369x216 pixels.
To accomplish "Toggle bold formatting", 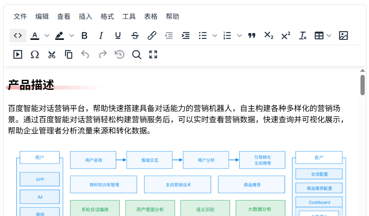I will click(x=84, y=36).
